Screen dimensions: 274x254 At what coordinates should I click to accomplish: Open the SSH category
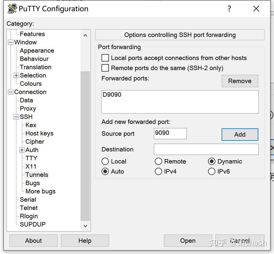(26, 117)
